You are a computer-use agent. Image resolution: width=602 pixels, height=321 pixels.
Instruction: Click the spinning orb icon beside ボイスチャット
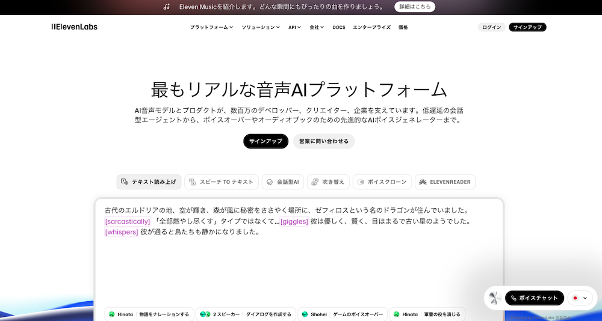pyautogui.click(x=495, y=298)
